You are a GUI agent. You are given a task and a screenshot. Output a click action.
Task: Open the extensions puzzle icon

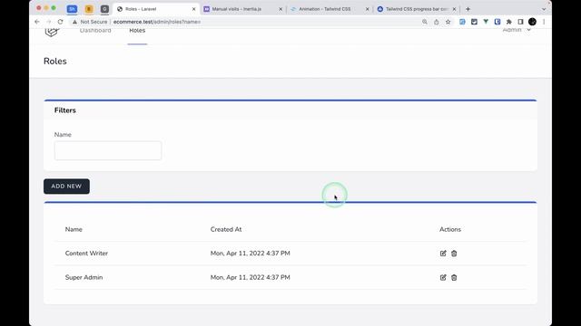coord(508,22)
